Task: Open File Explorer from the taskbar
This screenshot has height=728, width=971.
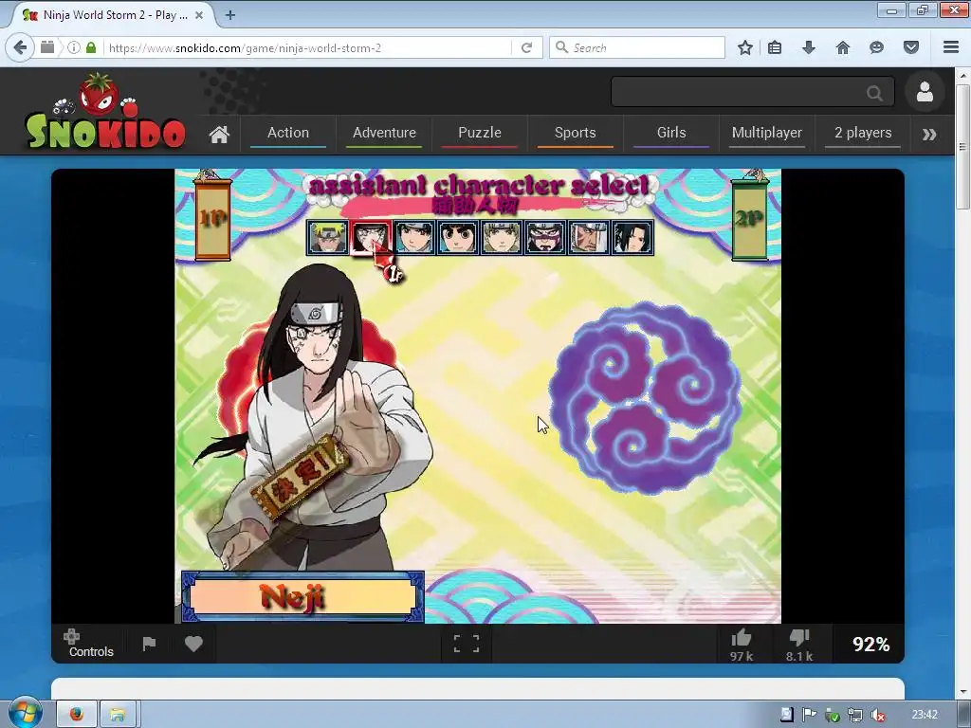Action: [x=118, y=715]
